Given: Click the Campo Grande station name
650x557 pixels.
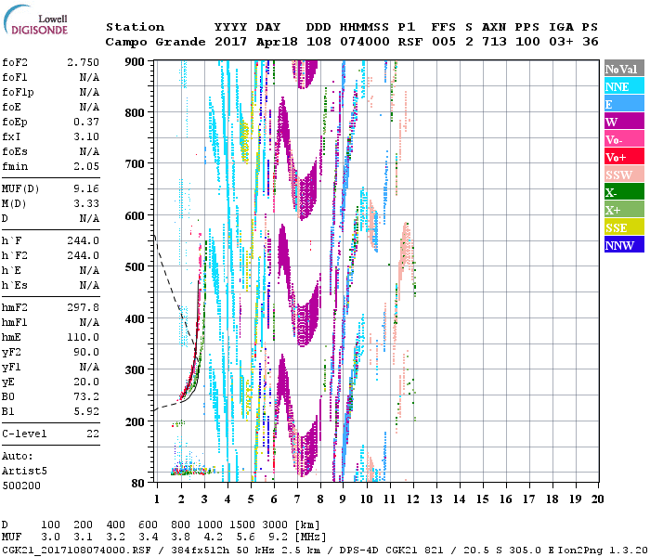Looking at the screenshot, I should click(155, 42).
